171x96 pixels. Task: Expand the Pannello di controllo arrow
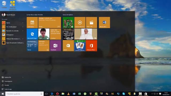(23, 31)
